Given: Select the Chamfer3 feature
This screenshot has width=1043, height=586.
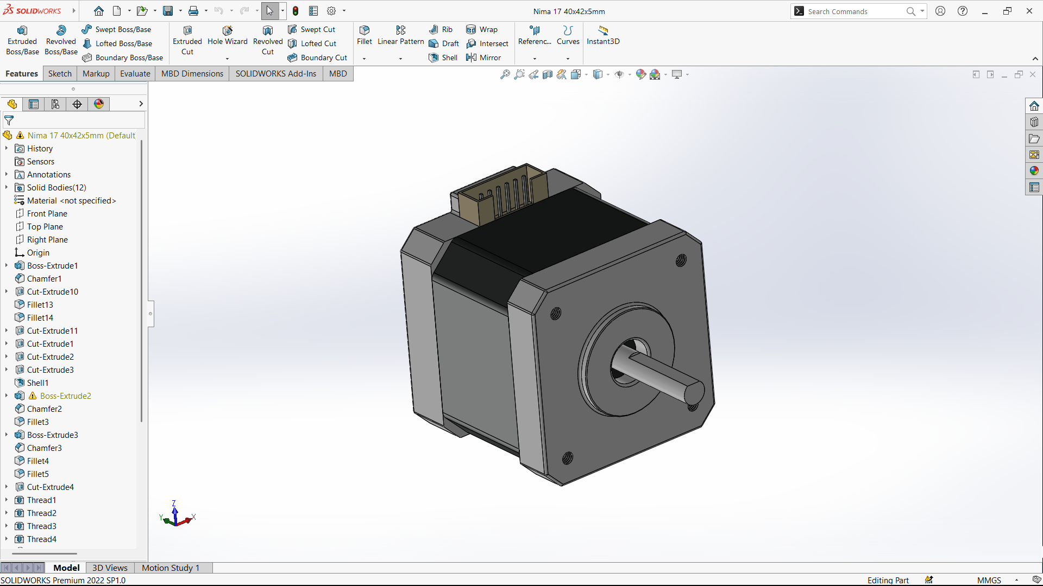Looking at the screenshot, I should point(38,448).
